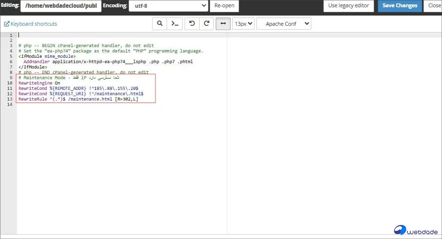Switch to the legacy editor
Viewport: 442px width, 239px height.
(349, 6)
